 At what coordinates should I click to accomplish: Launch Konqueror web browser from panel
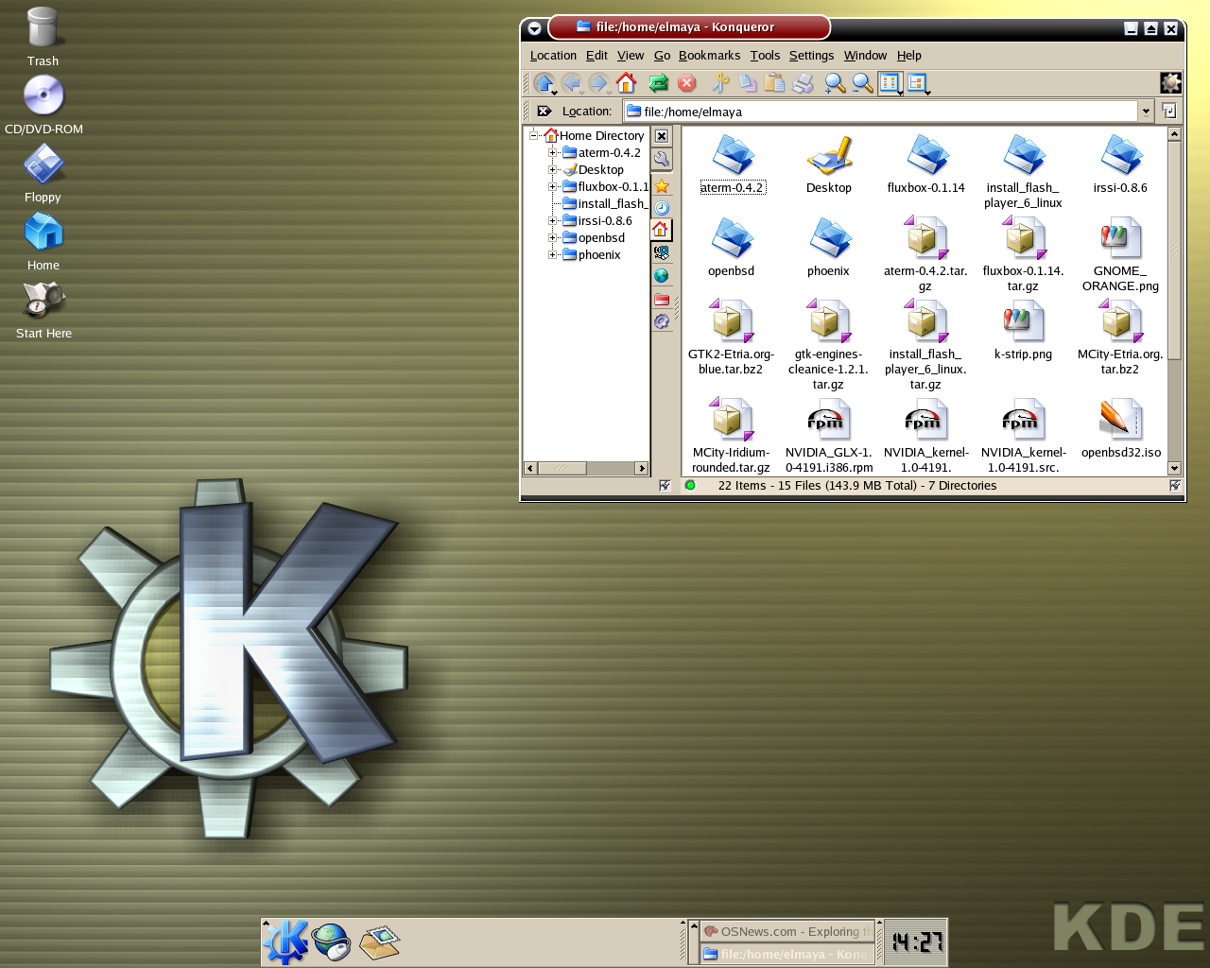coord(331,942)
